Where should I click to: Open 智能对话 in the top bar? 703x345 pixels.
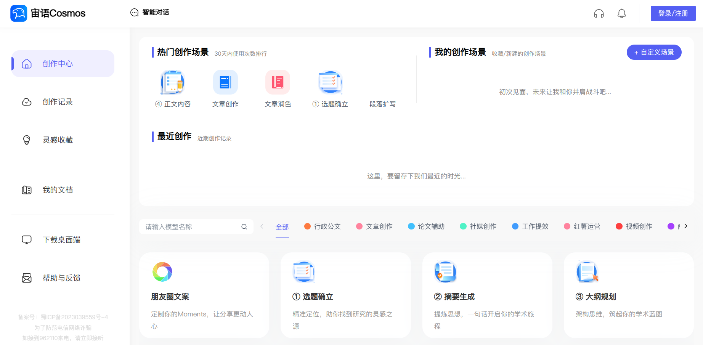click(x=150, y=13)
